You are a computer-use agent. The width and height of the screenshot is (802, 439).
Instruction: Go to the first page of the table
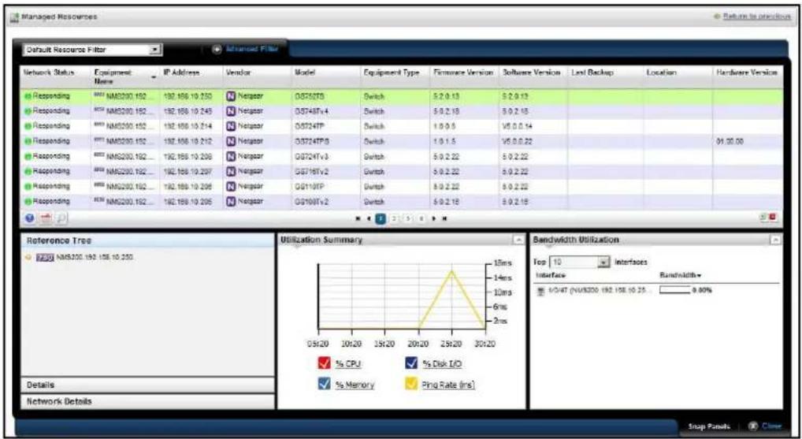click(359, 218)
